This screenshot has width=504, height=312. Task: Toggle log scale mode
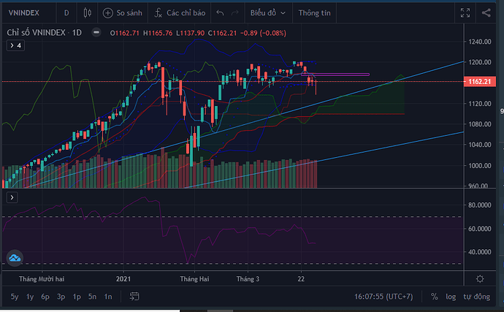pyautogui.click(x=451, y=297)
